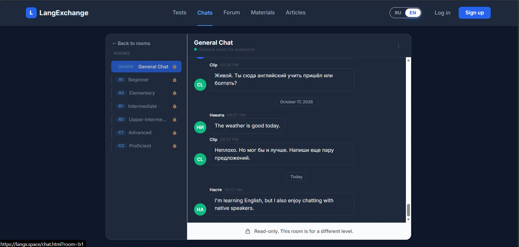
Task: Click the lock icon beside Beginner room
Action: pyautogui.click(x=175, y=80)
